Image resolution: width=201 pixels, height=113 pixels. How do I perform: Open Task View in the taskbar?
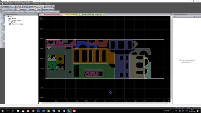[x=13, y=111]
